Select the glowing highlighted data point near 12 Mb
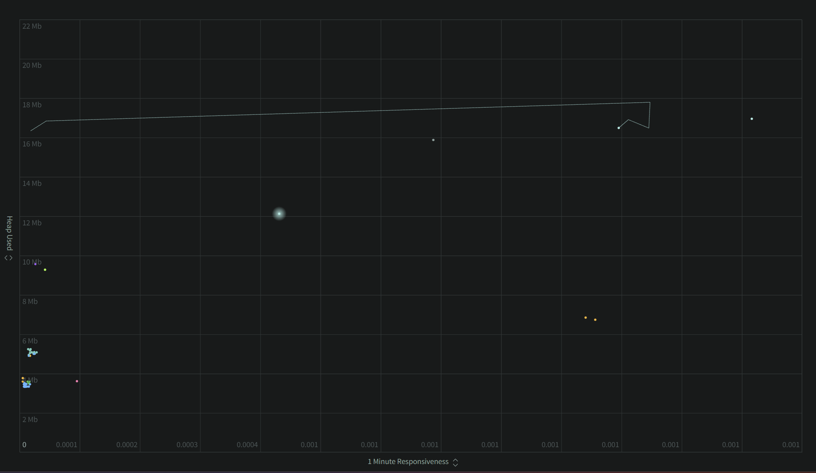Viewport: 816px width, 473px height. click(x=279, y=214)
